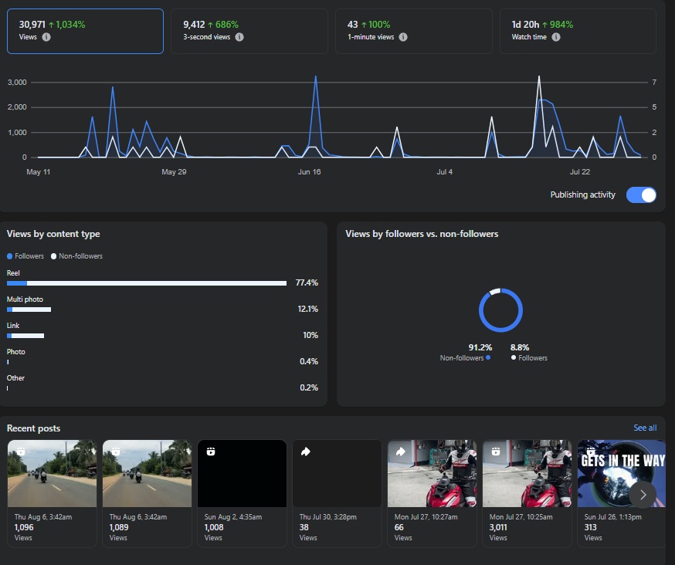Click the Mon Jul 27, 10:25am timestamp

click(521, 517)
